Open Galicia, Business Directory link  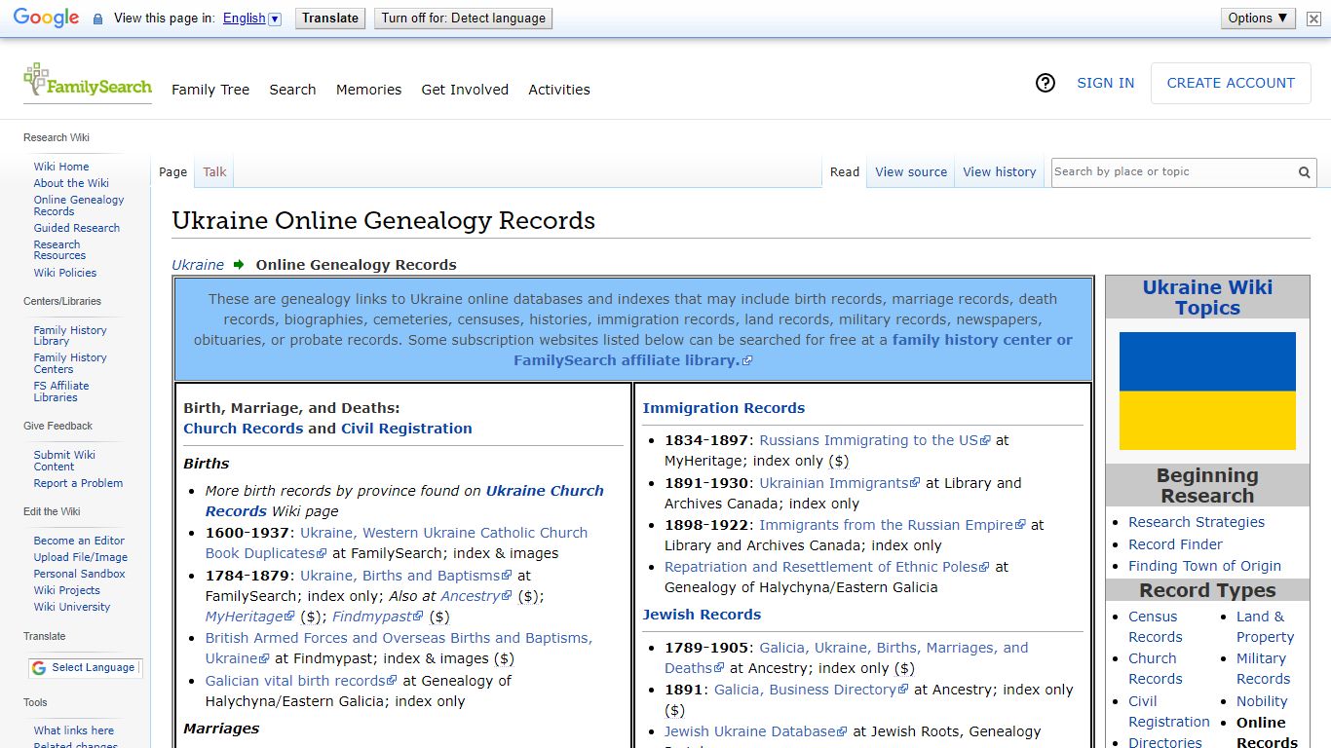811,690
